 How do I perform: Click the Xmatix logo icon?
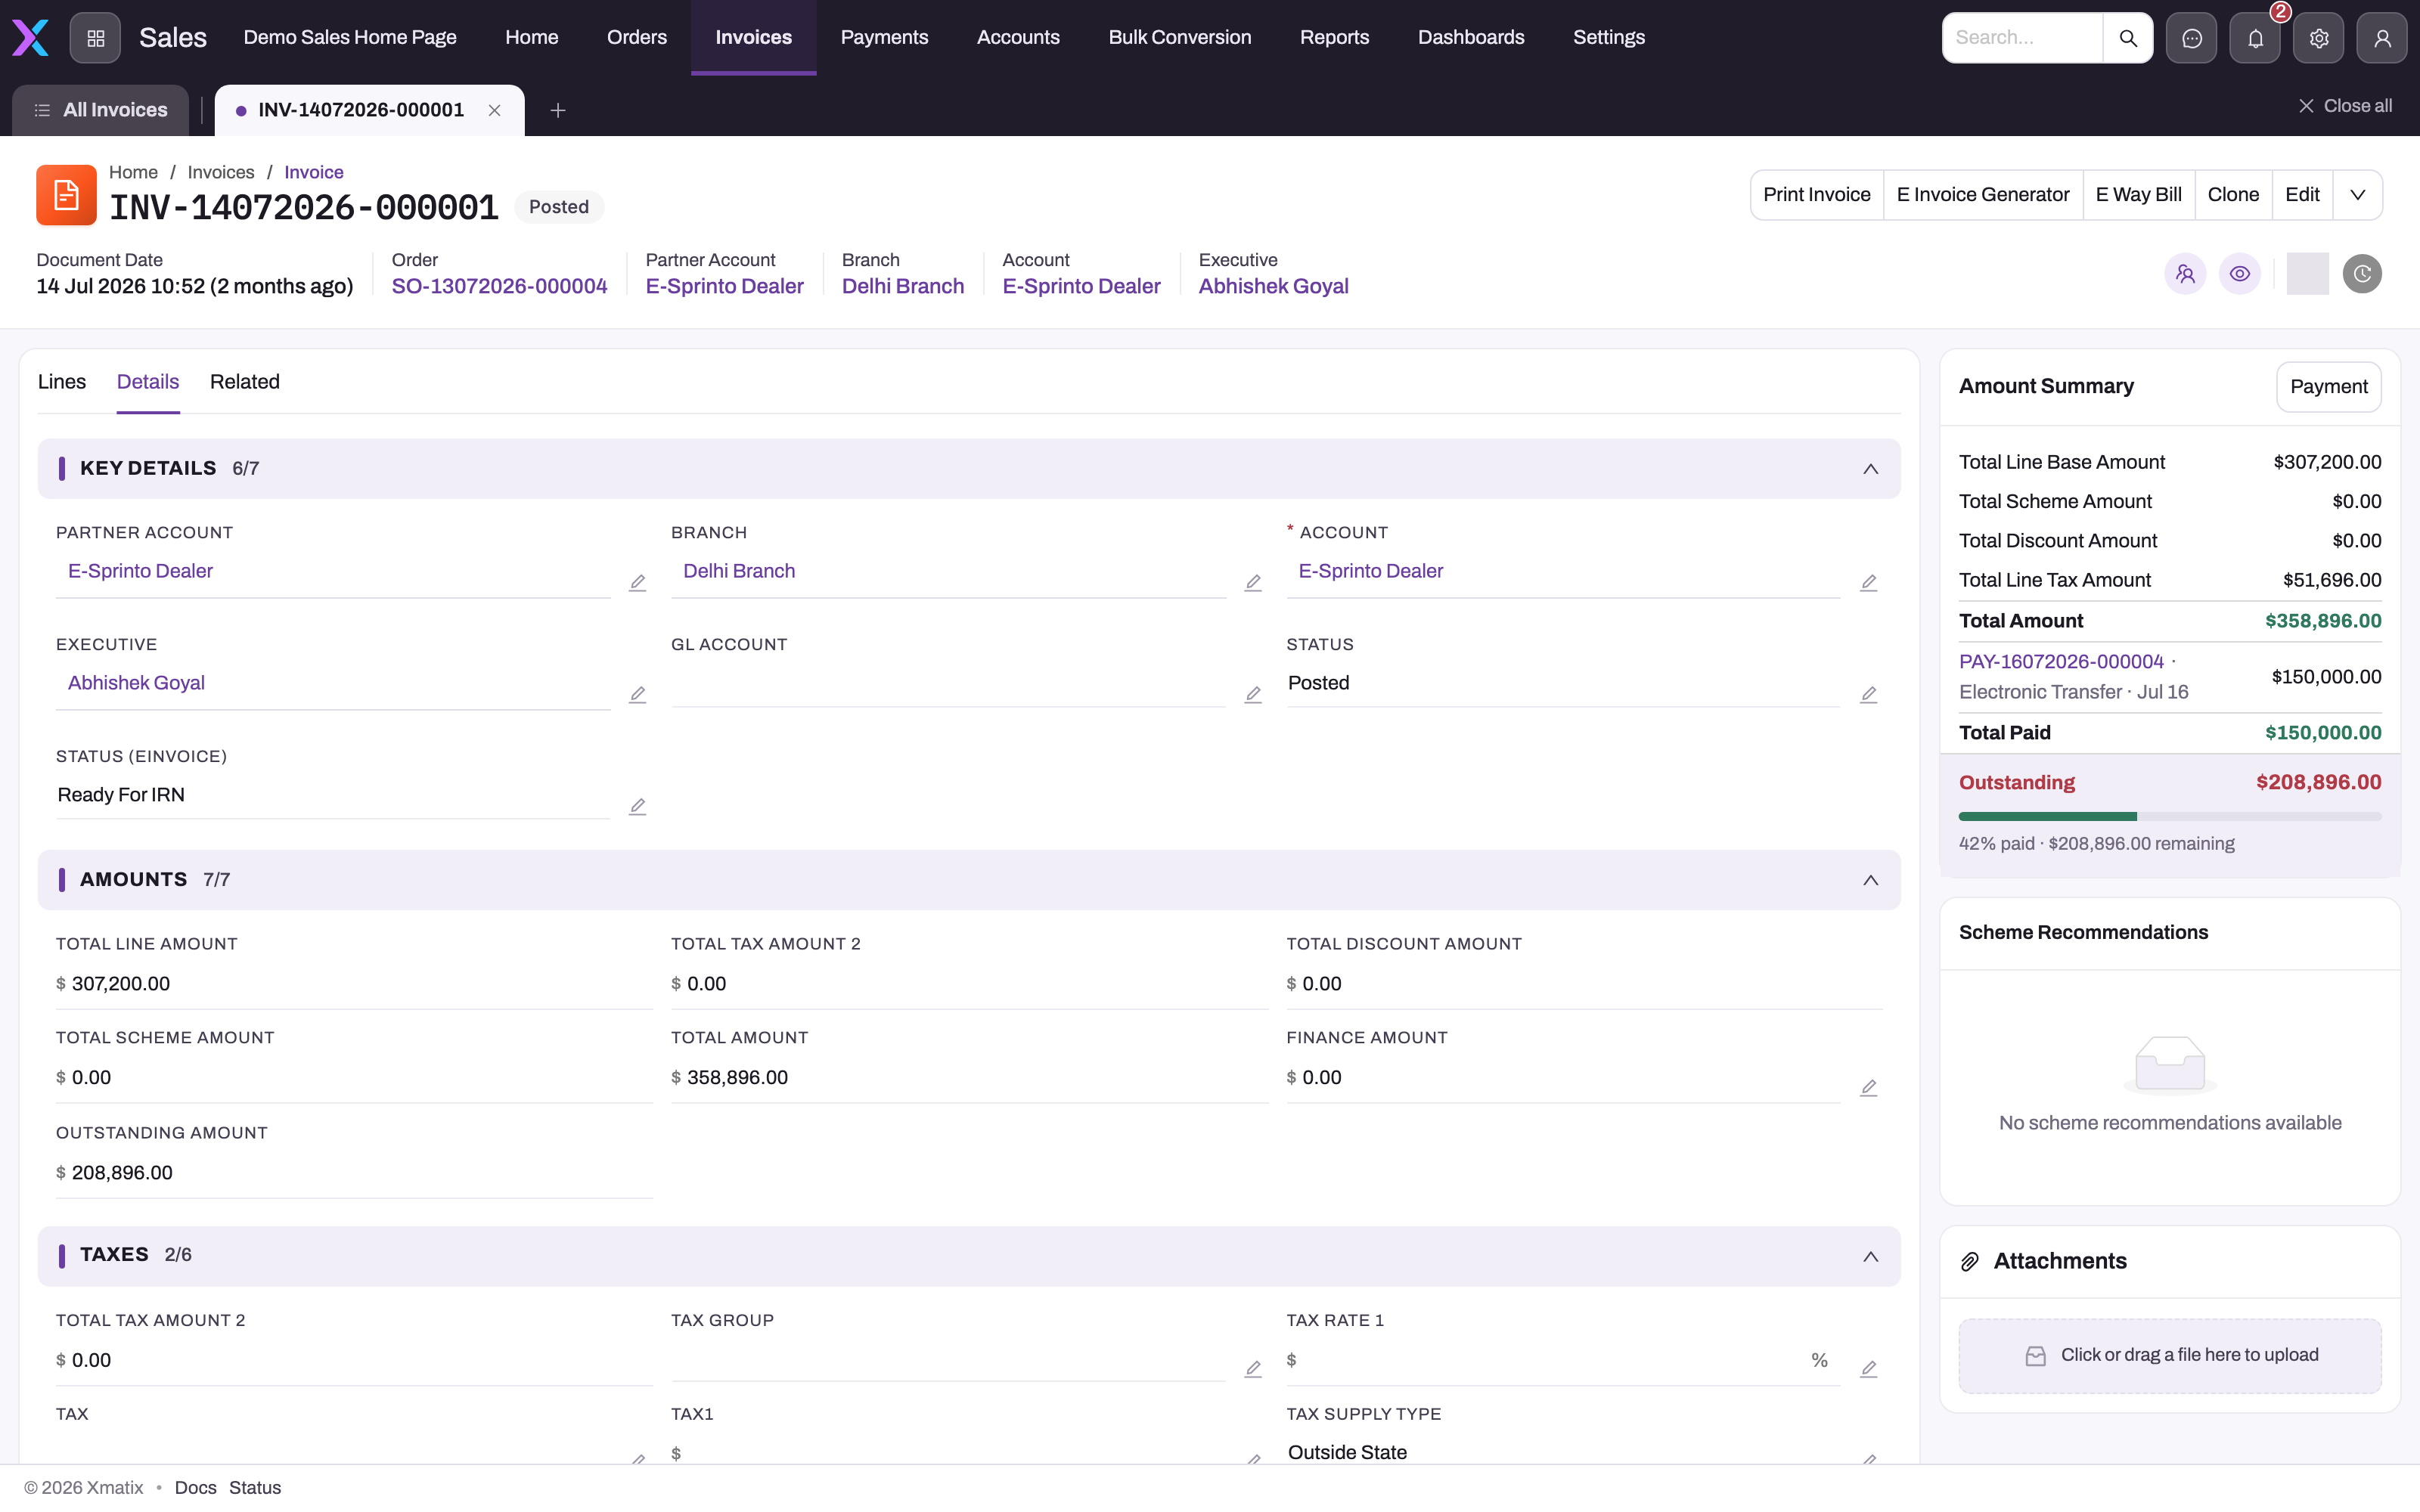pyautogui.click(x=30, y=38)
